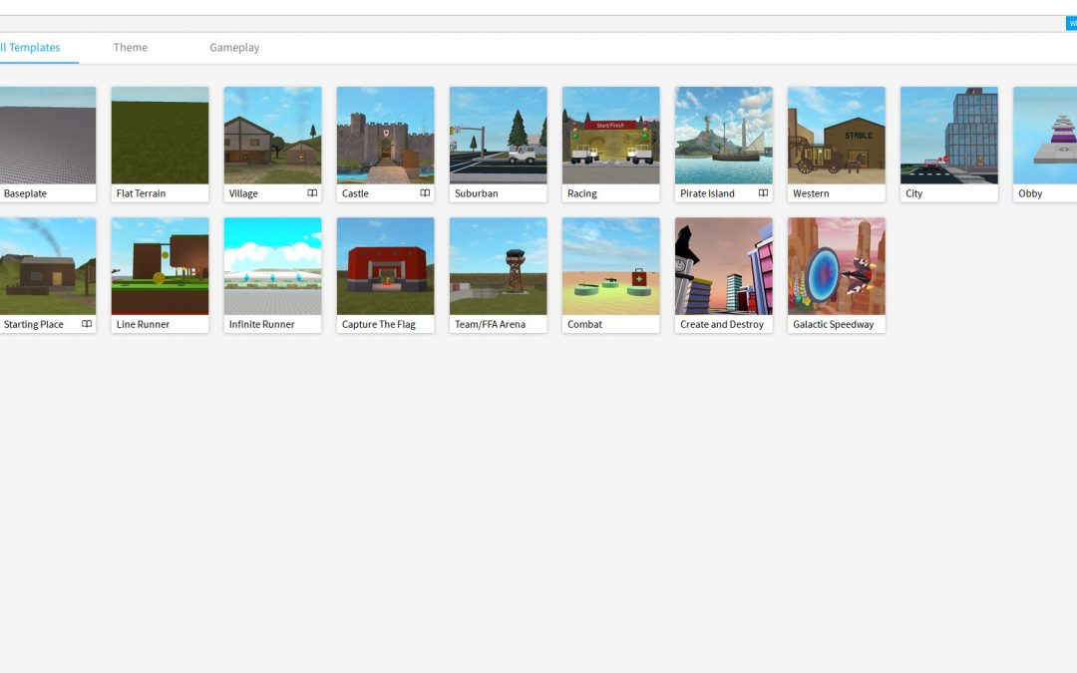Select the Capture The Flag template thumbnail

[385, 266]
